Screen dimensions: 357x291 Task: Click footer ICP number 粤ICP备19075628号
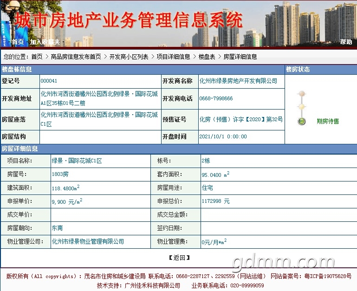point(328,276)
